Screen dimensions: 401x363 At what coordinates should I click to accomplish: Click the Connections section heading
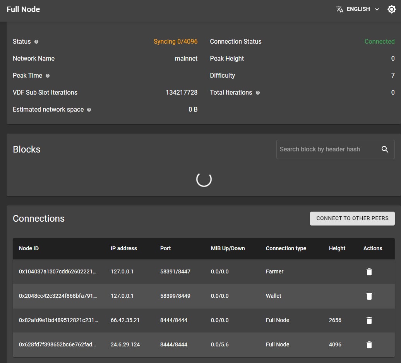tap(39, 218)
